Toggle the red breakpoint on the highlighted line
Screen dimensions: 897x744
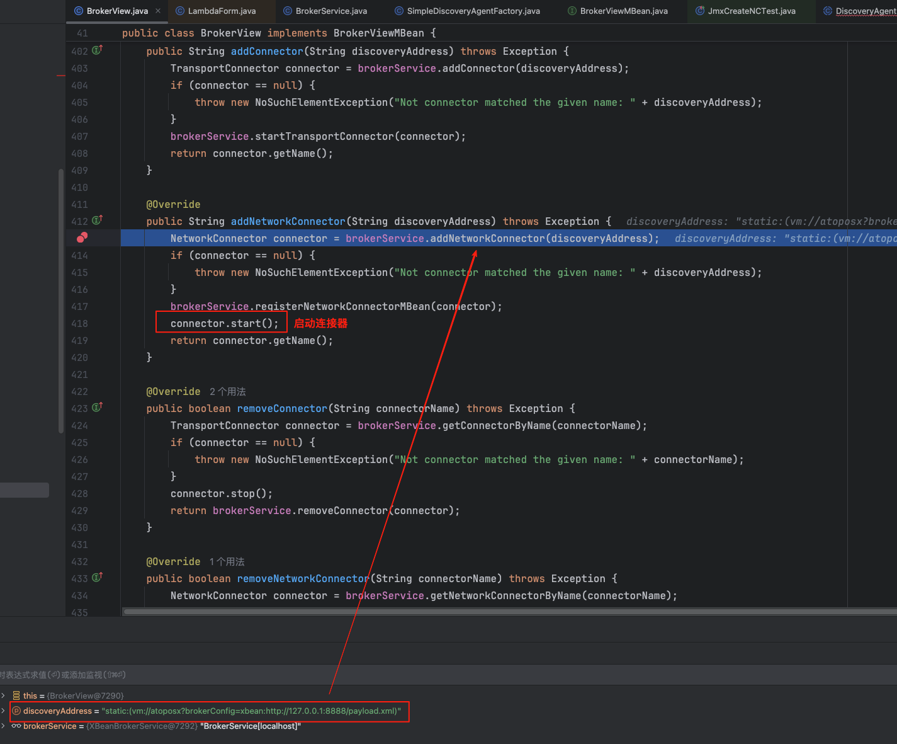click(x=82, y=238)
